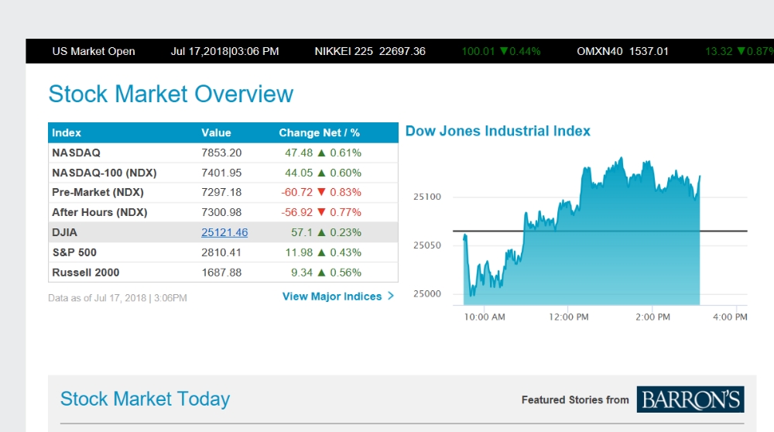The width and height of the screenshot is (774, 432).
Task: Click the chevron next to View Major Indices
Action: 391,296
